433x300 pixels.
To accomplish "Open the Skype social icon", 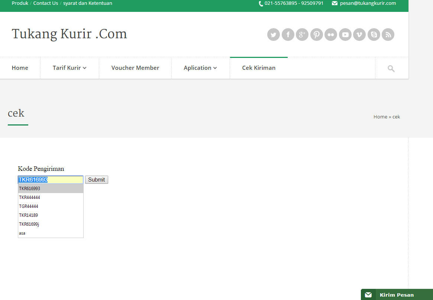I will (x=374, y=35).
